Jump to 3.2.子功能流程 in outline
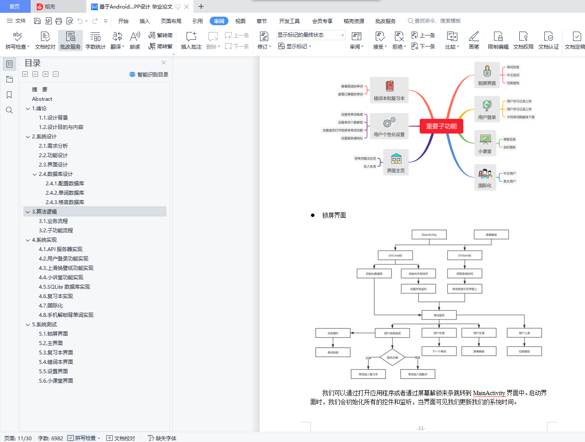The height and width of the screenshot is (442, 585). tap(56, 231)
